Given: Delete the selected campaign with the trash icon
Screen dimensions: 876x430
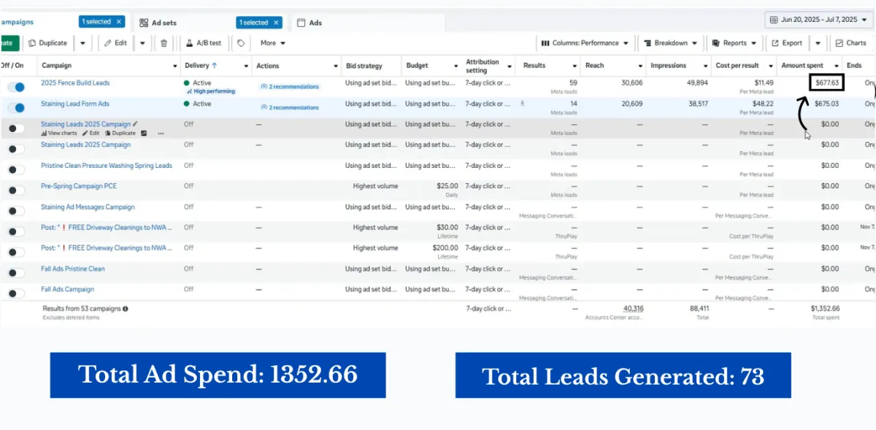Looking at the screenshot, I should 164,43.
